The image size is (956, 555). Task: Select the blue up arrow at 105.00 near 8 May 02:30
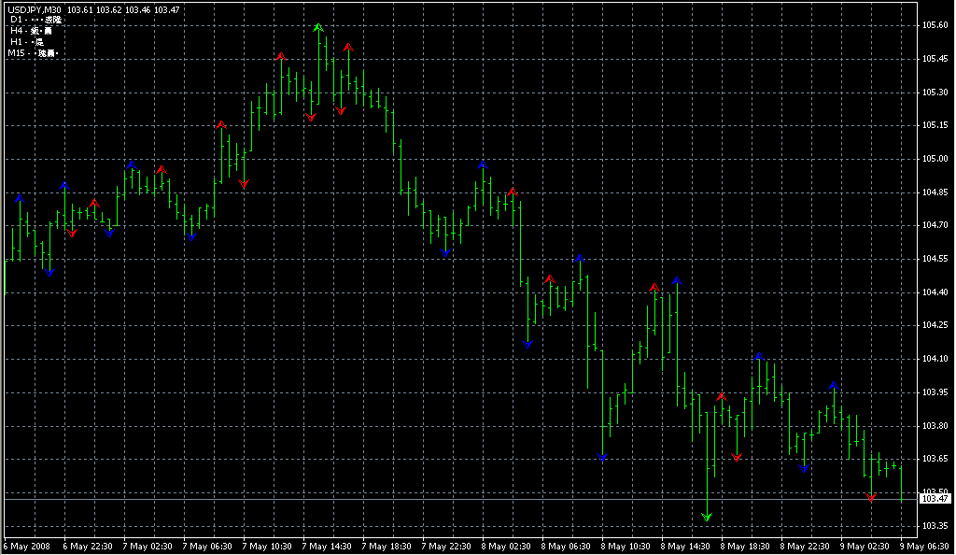(x=483, y=165)
